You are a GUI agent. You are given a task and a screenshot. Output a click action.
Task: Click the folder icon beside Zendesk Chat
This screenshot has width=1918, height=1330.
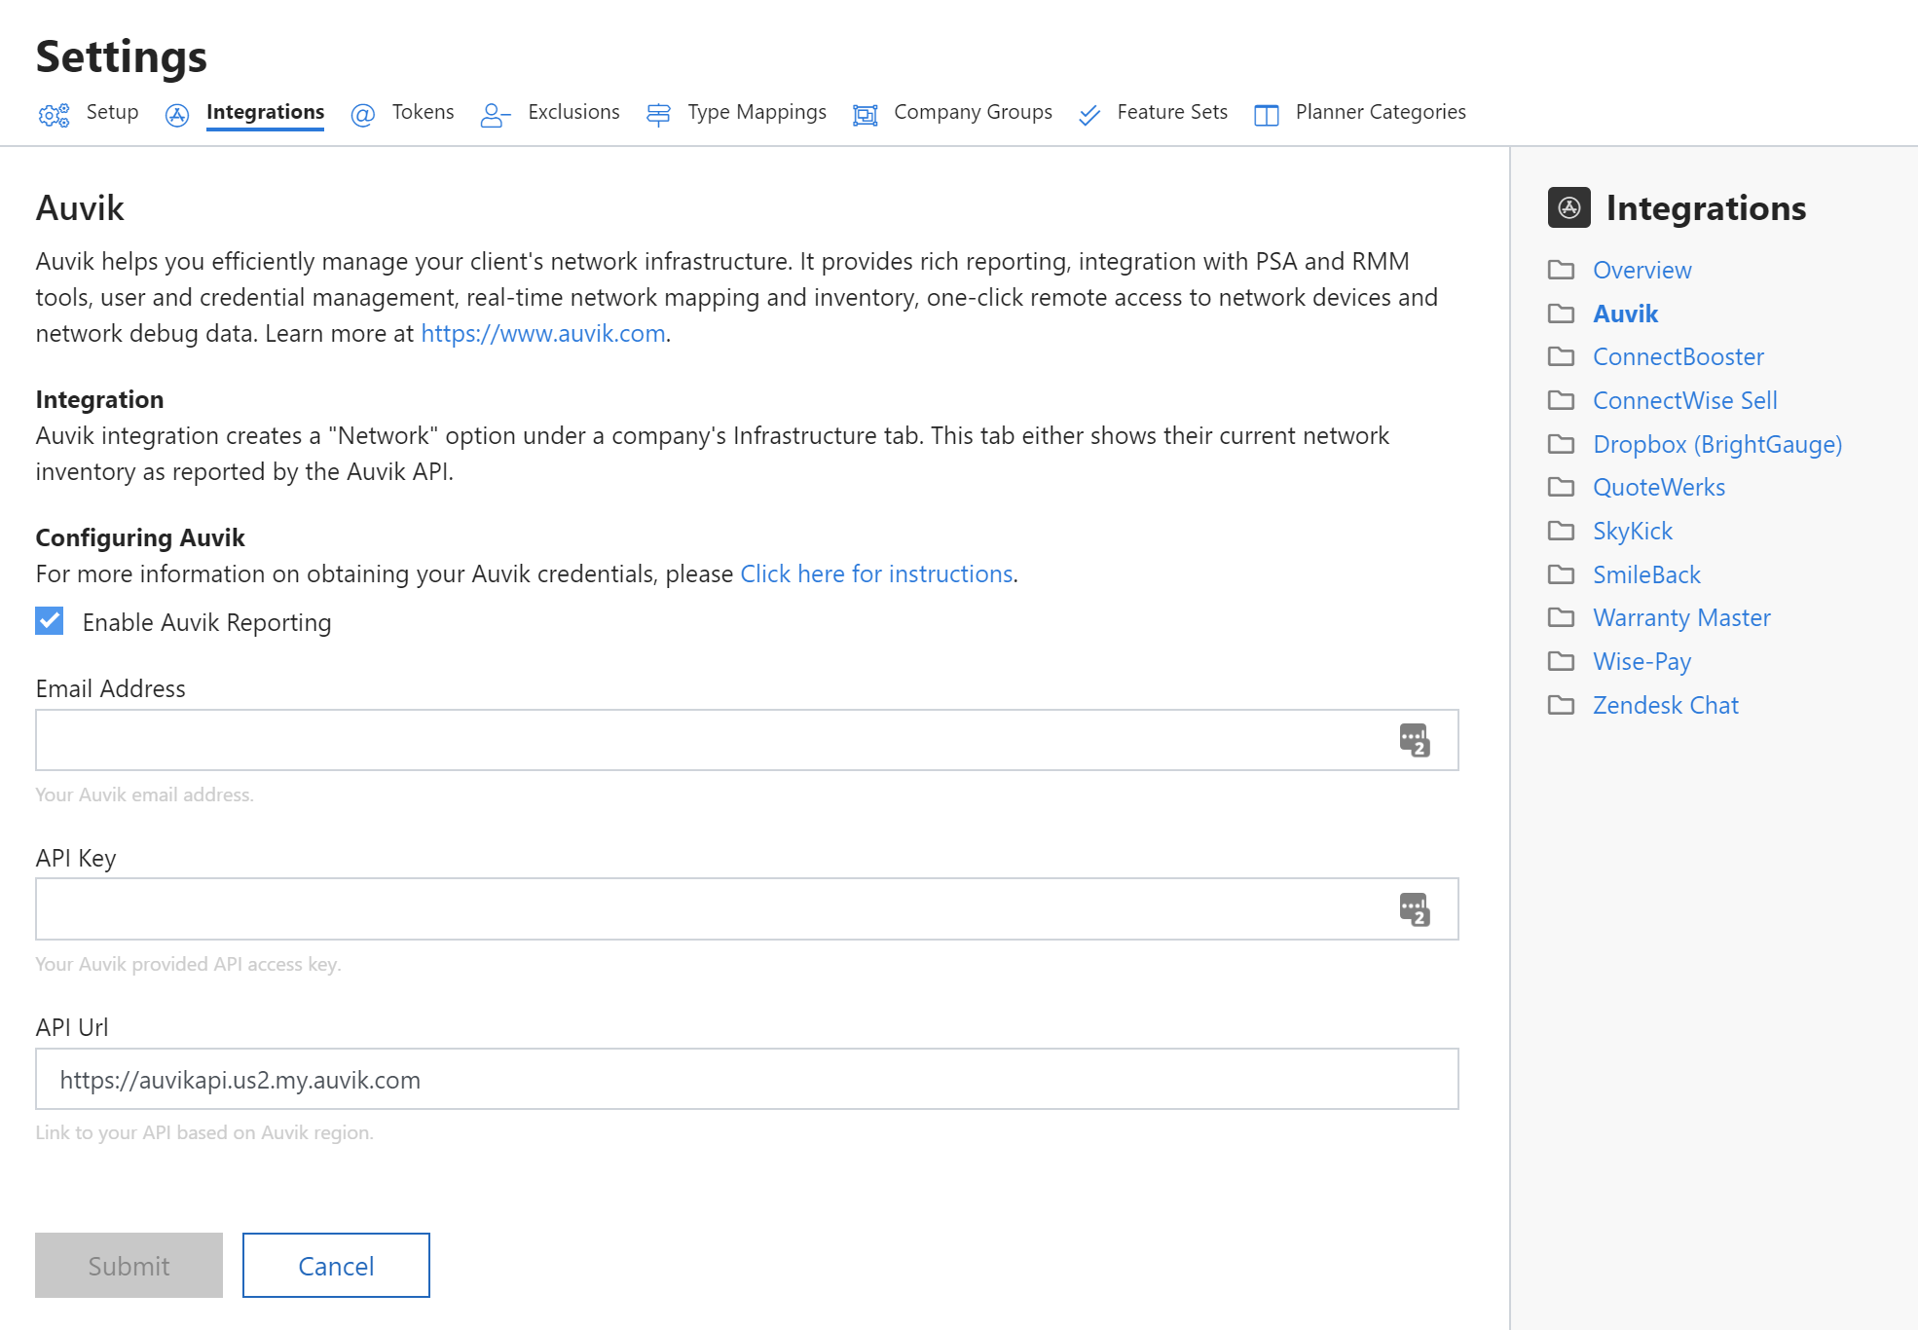pyautogui.click(x=1562, y=705)
